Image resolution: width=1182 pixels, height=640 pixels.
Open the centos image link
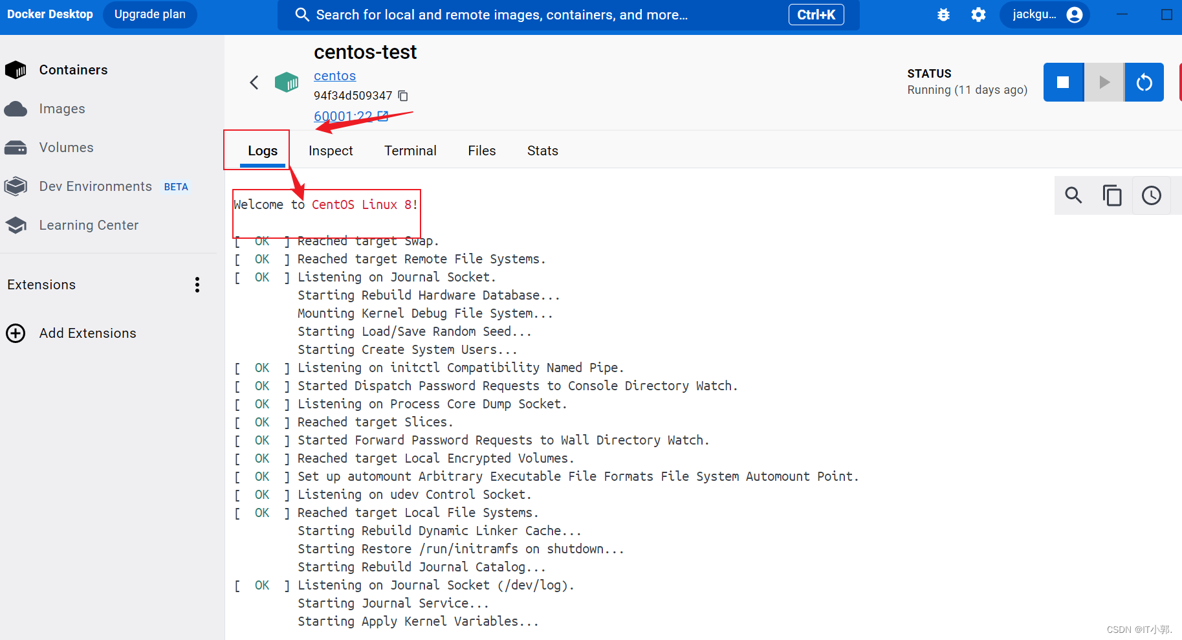coord(334,76)
